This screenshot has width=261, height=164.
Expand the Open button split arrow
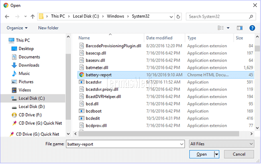click(216, 154)
